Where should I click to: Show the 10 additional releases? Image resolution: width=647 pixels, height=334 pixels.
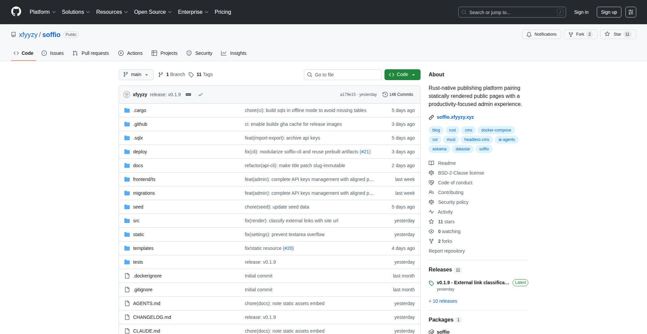pos(443,301)
